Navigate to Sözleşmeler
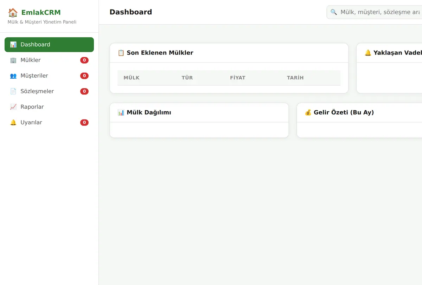This screenshot has width=422, height=285. 49,91
